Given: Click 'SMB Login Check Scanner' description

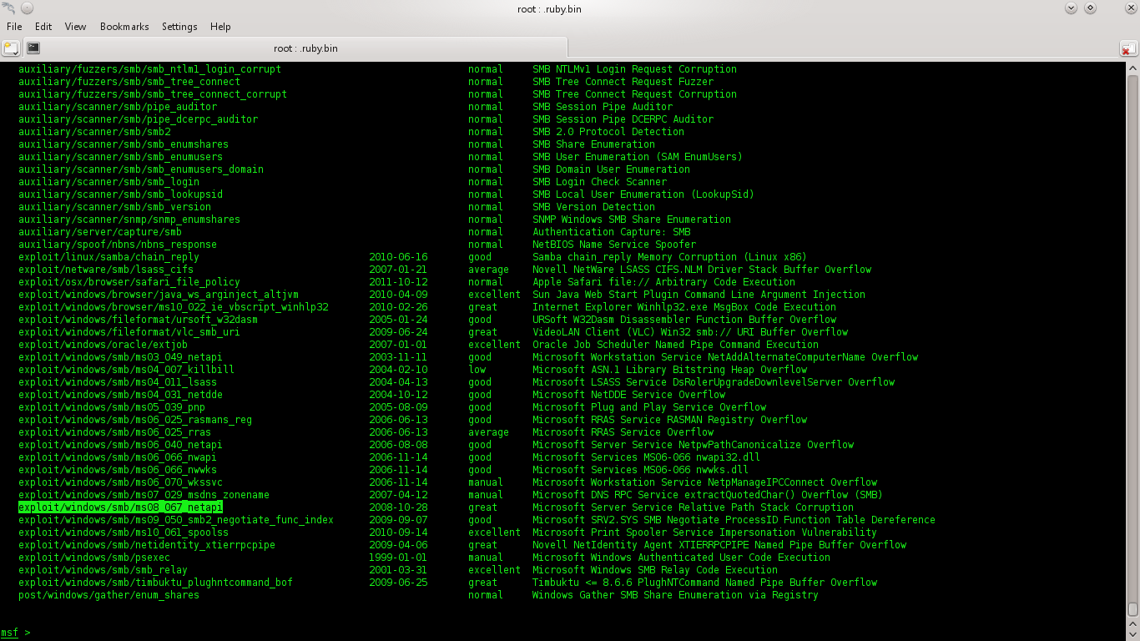Looking at the screenshot, I should pyautogui.click(x=600, y=182).
